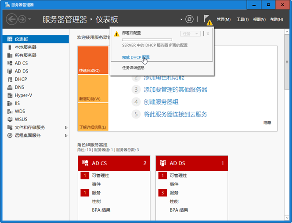Select 仪表板 in the sidebar

[36, 39]
